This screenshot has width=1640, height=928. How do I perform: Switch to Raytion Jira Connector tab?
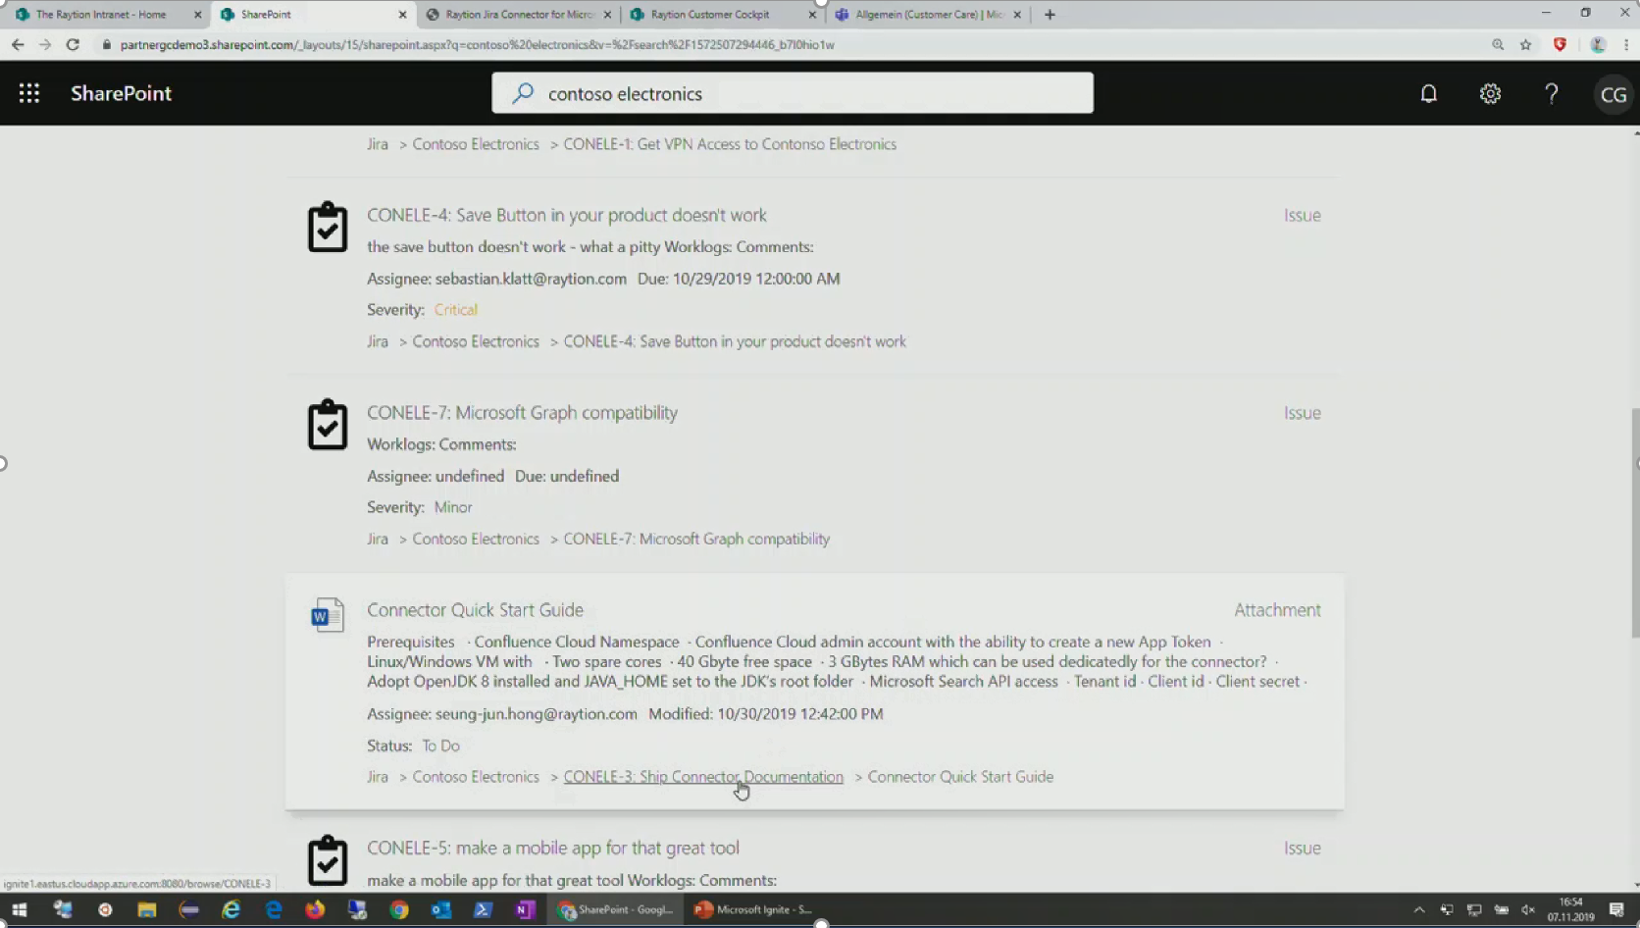(x=520, y=15)
